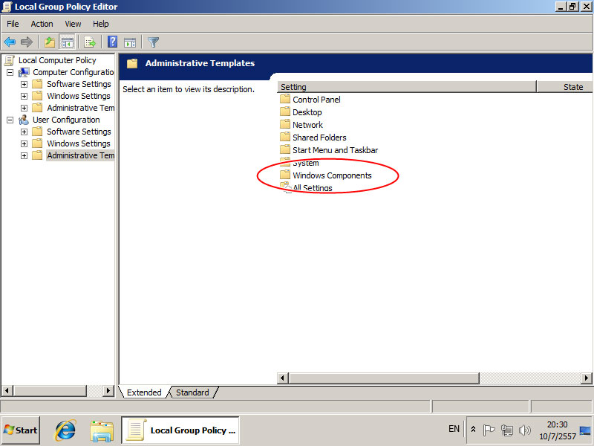Click the Start button
This screenshot has height=446, width=594.
click(21, 430)
